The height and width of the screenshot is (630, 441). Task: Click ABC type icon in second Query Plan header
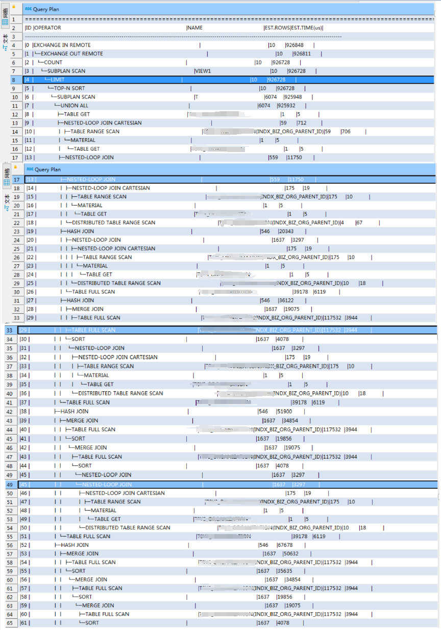(x=30, y=169)
